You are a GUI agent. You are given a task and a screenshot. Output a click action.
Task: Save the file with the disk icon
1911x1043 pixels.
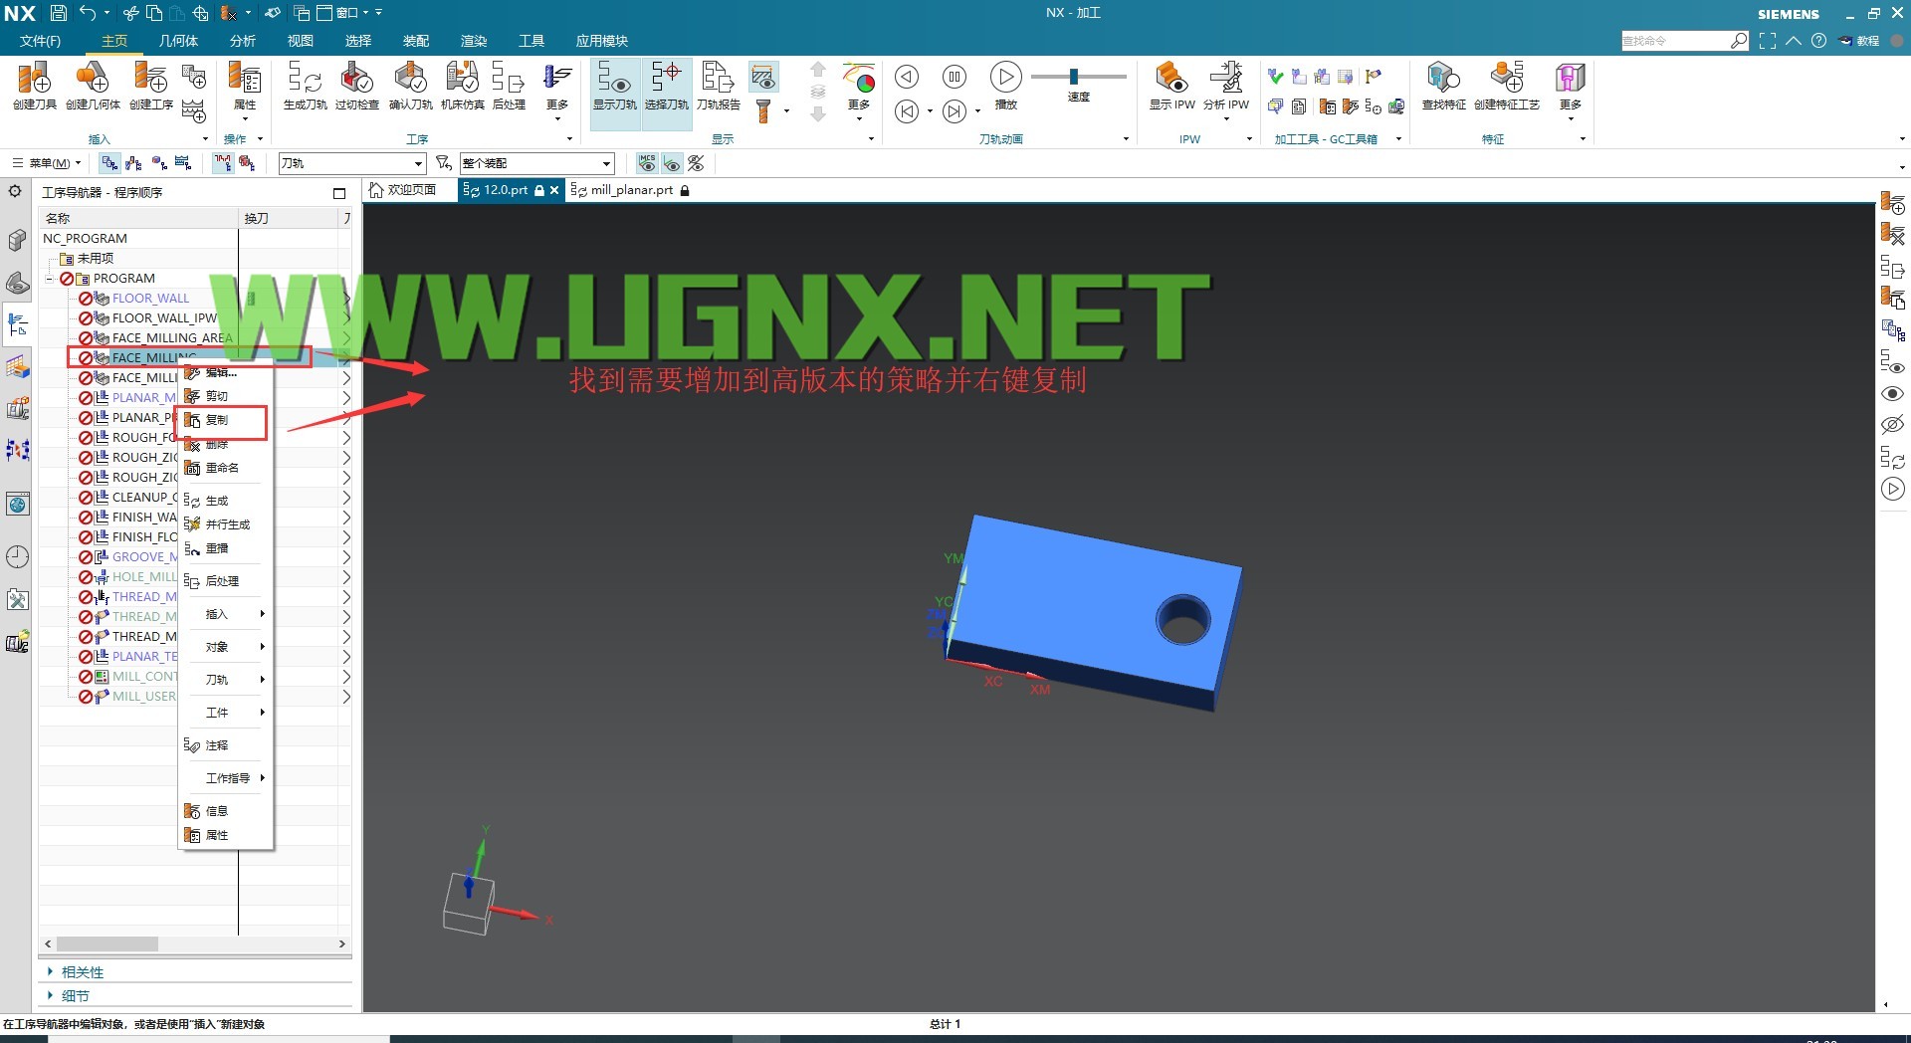(x=59, y=13)
